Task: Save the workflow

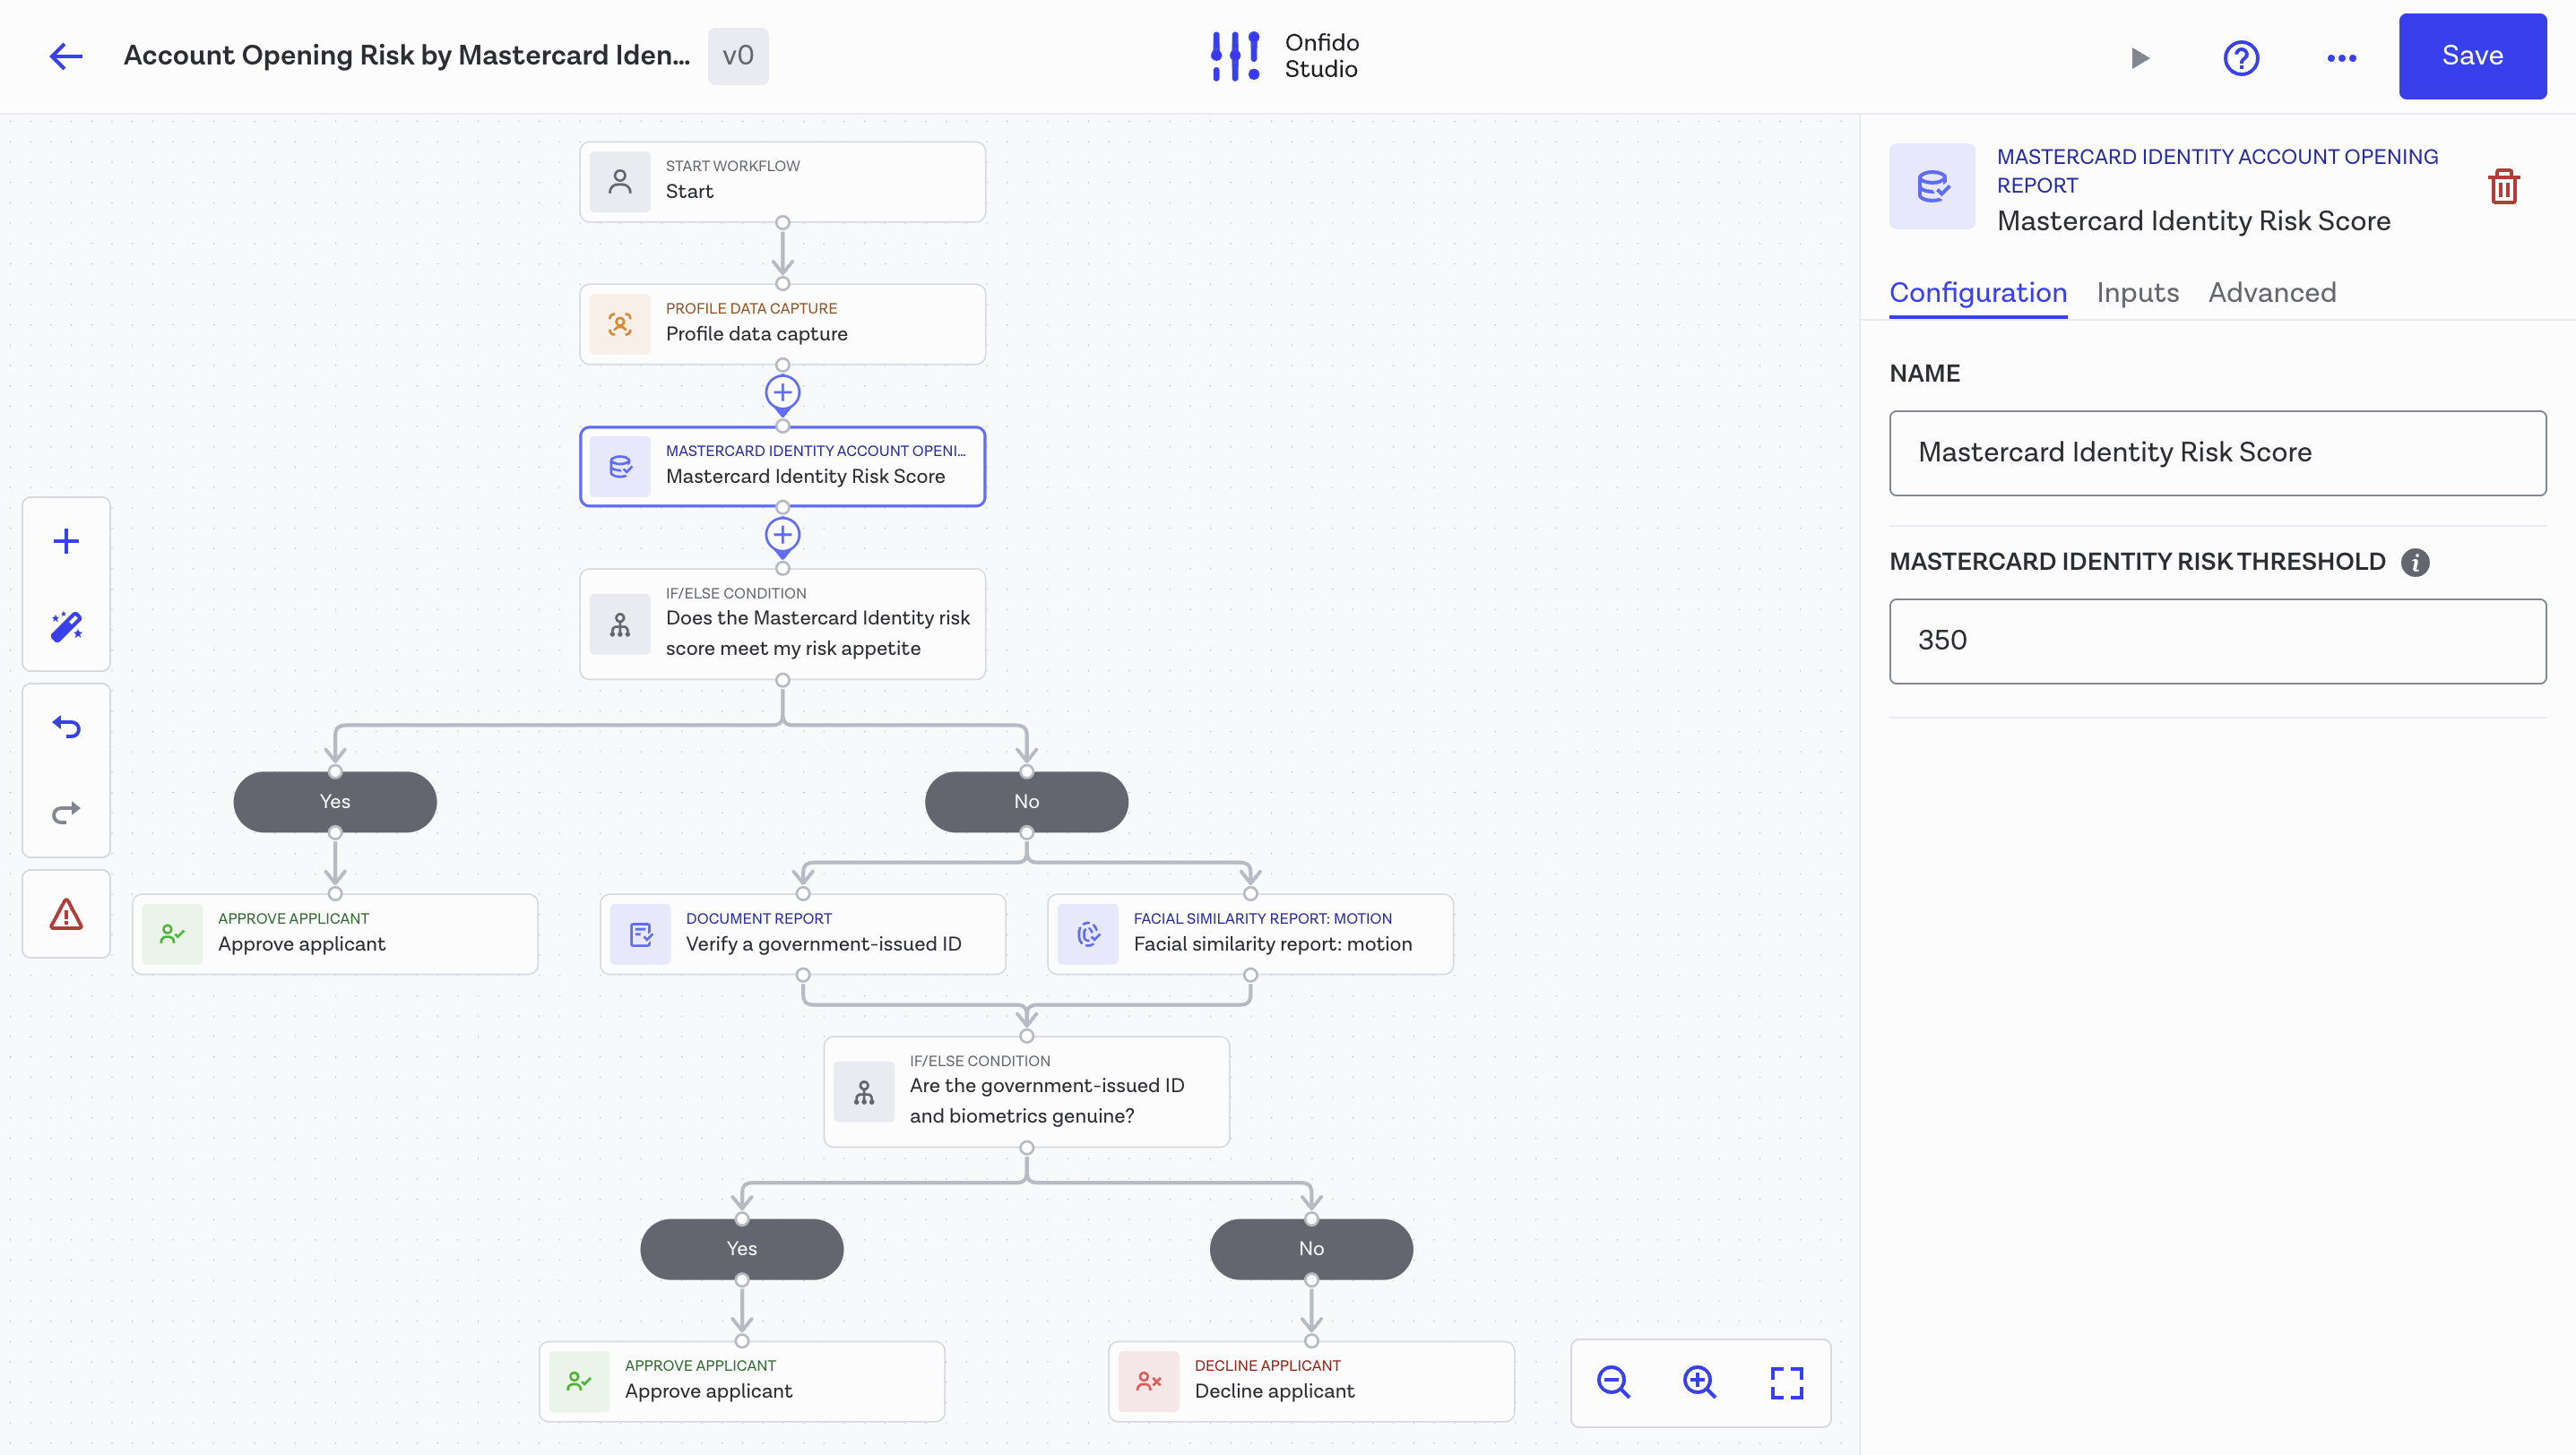Action: (x=2472, y=56)
